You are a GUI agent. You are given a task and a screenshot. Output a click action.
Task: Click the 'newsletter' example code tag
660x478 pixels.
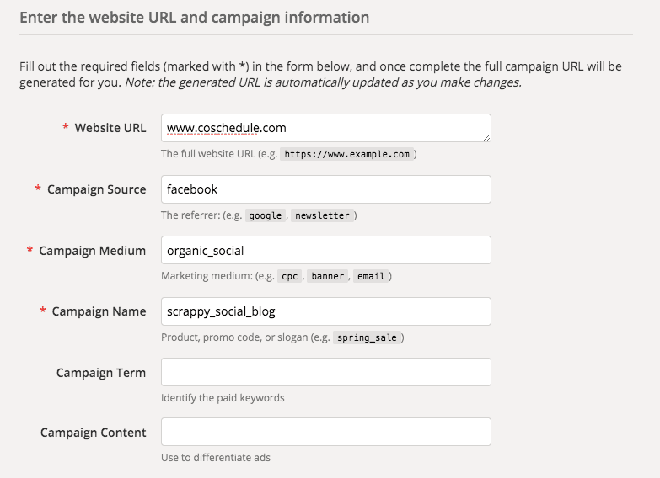tap(323, 215)
